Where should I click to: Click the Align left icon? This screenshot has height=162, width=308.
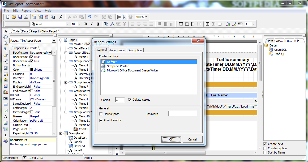133,24
